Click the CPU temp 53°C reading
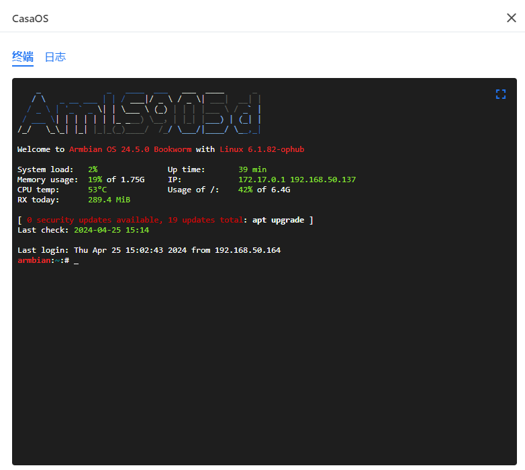This screenshot has height=470, width=525. (x=97, y=190)
